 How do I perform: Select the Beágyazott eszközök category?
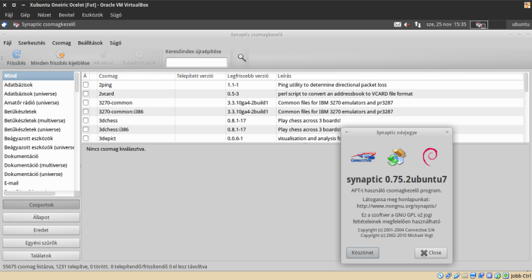[39, 138]
